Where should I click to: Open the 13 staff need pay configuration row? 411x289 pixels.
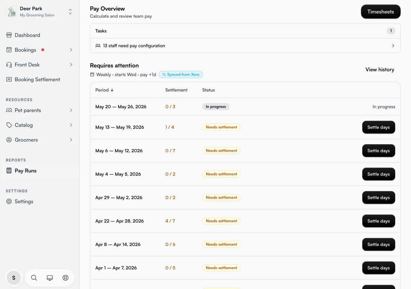pos(245,46)
